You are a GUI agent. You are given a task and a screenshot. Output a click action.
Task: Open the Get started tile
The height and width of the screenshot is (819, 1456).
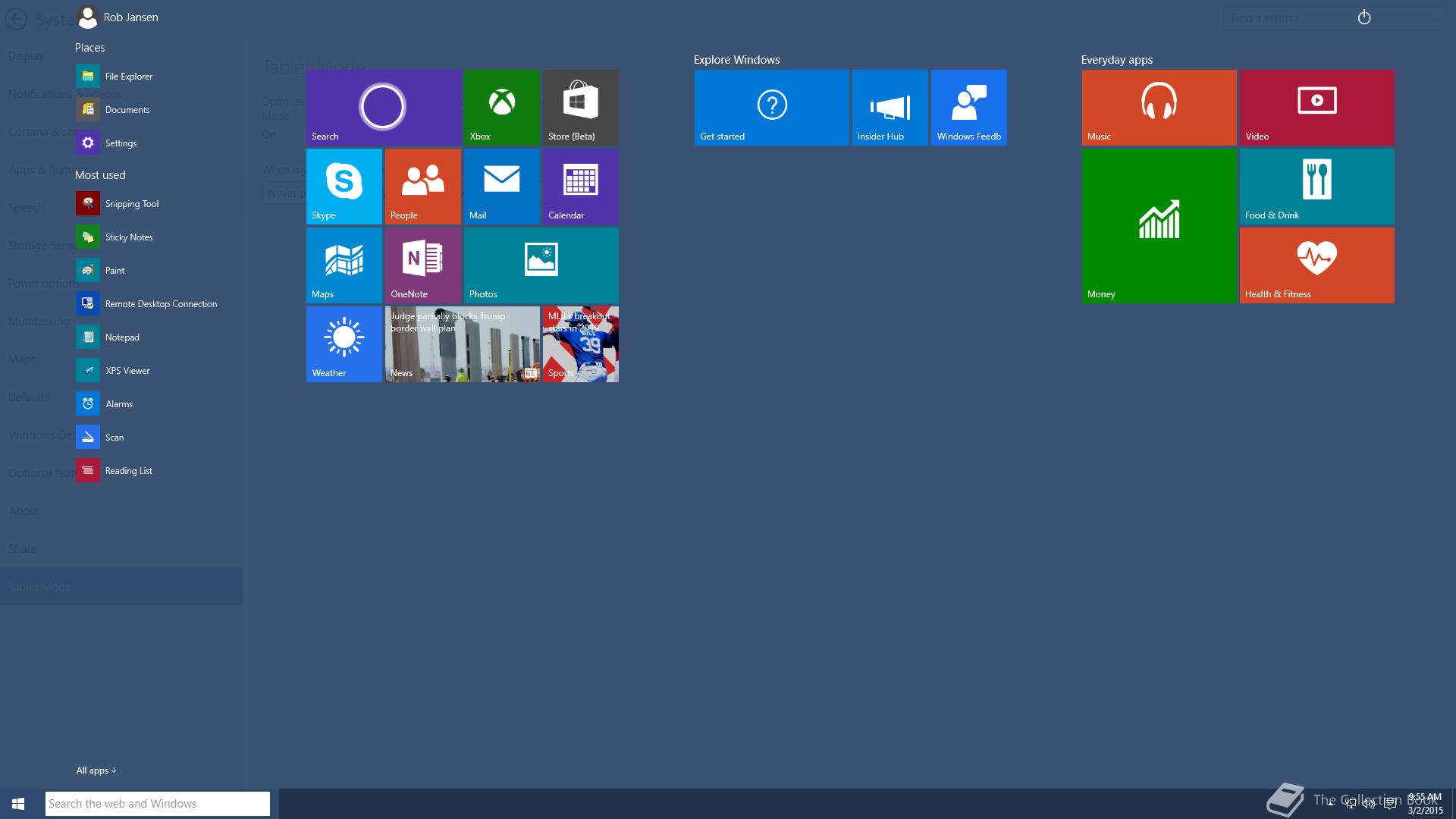[x=772, y=108]
